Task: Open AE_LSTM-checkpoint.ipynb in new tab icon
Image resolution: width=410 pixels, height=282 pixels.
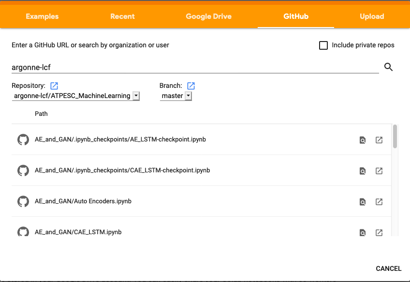Action: 379,140
